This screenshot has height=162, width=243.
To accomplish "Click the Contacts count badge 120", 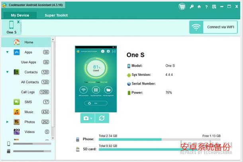I will tap(45, 72).
